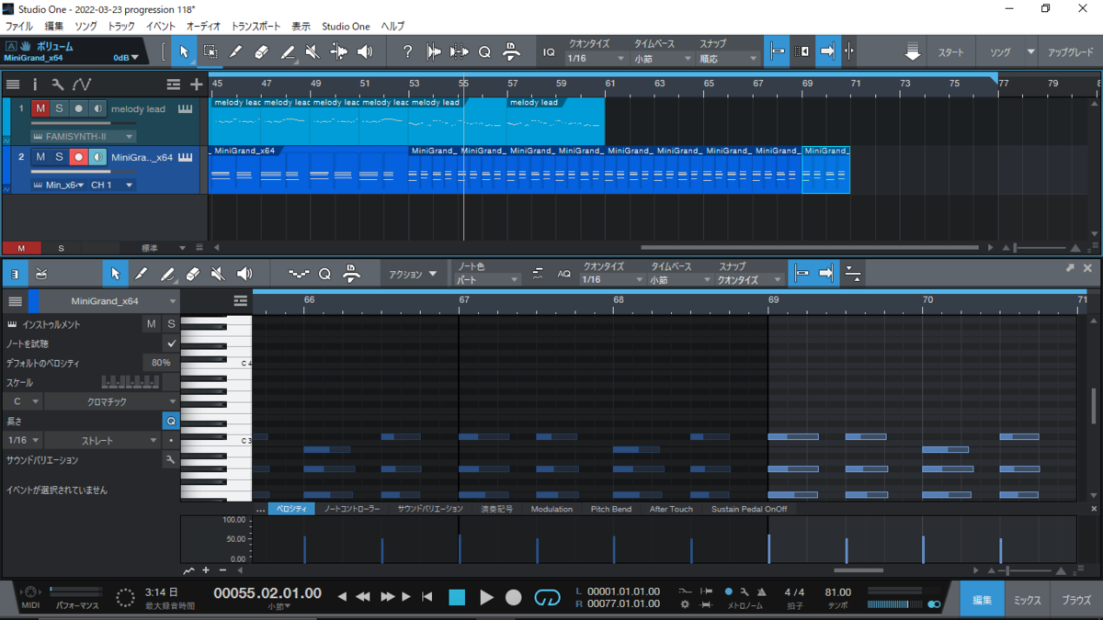Click the default velocity 80% field
The height and width of the screenshot is (620, 1103).
pos(161,363)
